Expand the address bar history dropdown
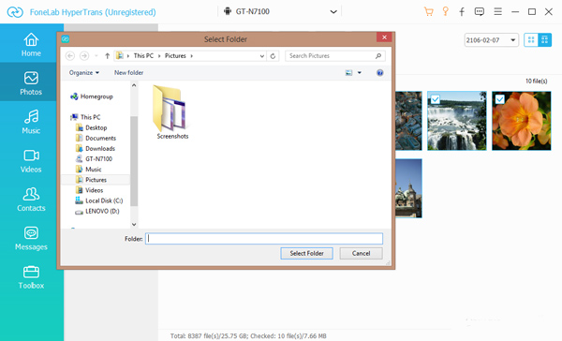The height and width of the screenshot is (341, 562). (x=262, y=56)
